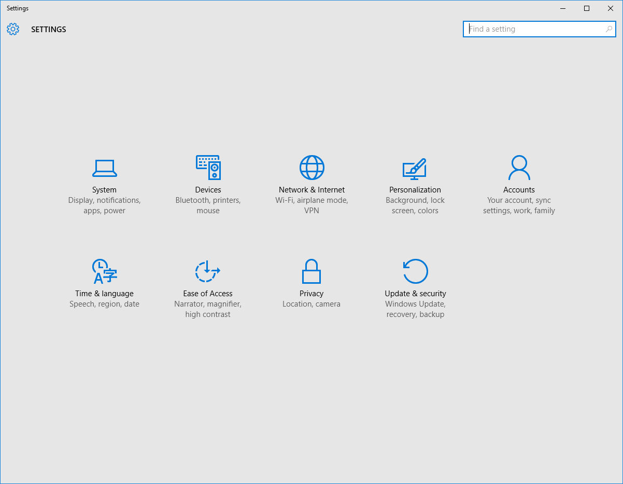Click 'Location, camera' description
The width and height of the screenshot is (623, 484).
[x=311, y=304]
